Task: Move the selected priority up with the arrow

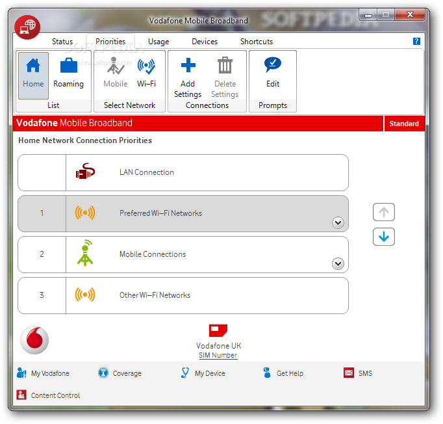Action: point(383,212)
